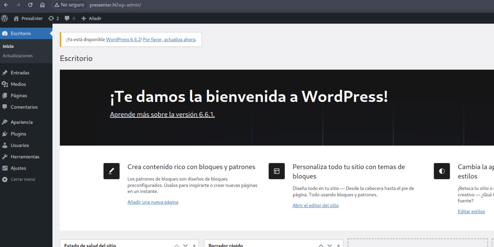Toggle Estado de salud del sitio panel
Screen dimensions: 494x247
tap(194, 245)
